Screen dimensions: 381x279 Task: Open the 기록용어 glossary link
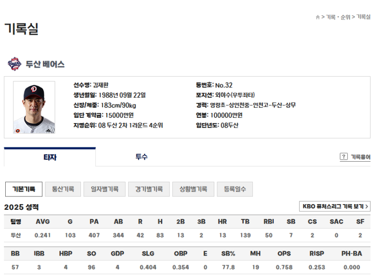click(x=361, y=157)
